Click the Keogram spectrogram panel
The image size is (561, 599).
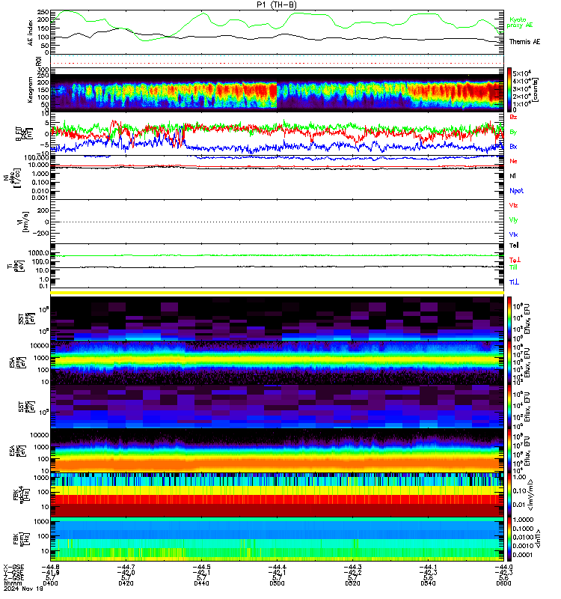point(277,90)
